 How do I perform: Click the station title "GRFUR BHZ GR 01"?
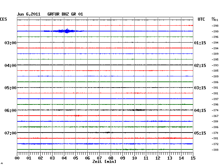(65, 14)
